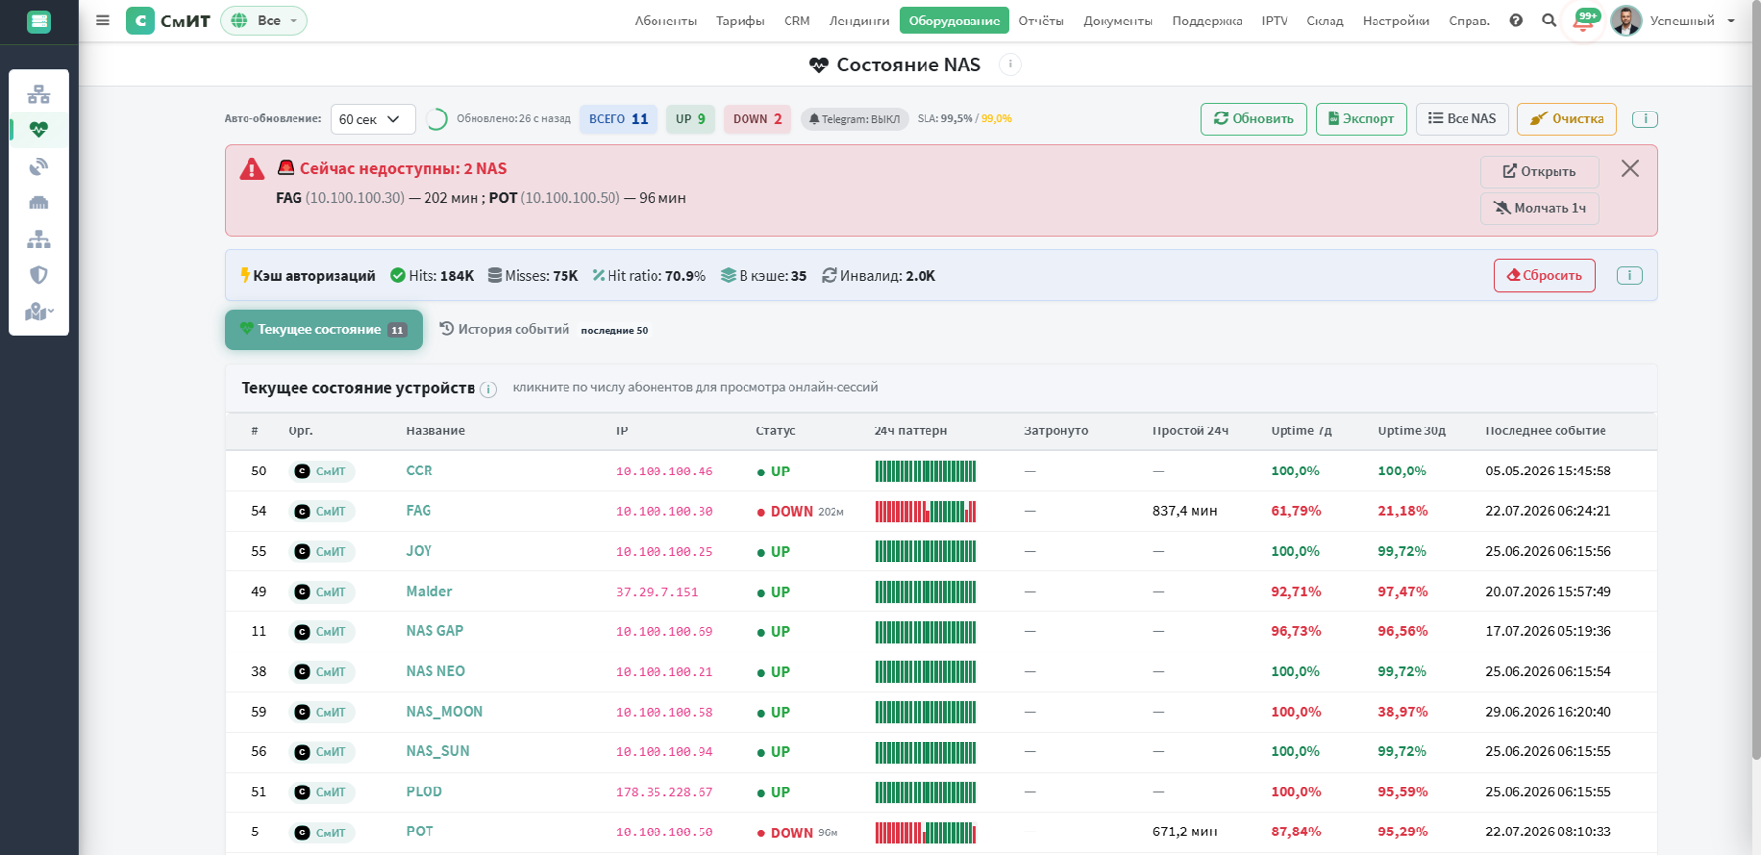This screenshot has height=855, width=1761.
Task: Open the NAS_MOON device link
Action: coord(444,712)
